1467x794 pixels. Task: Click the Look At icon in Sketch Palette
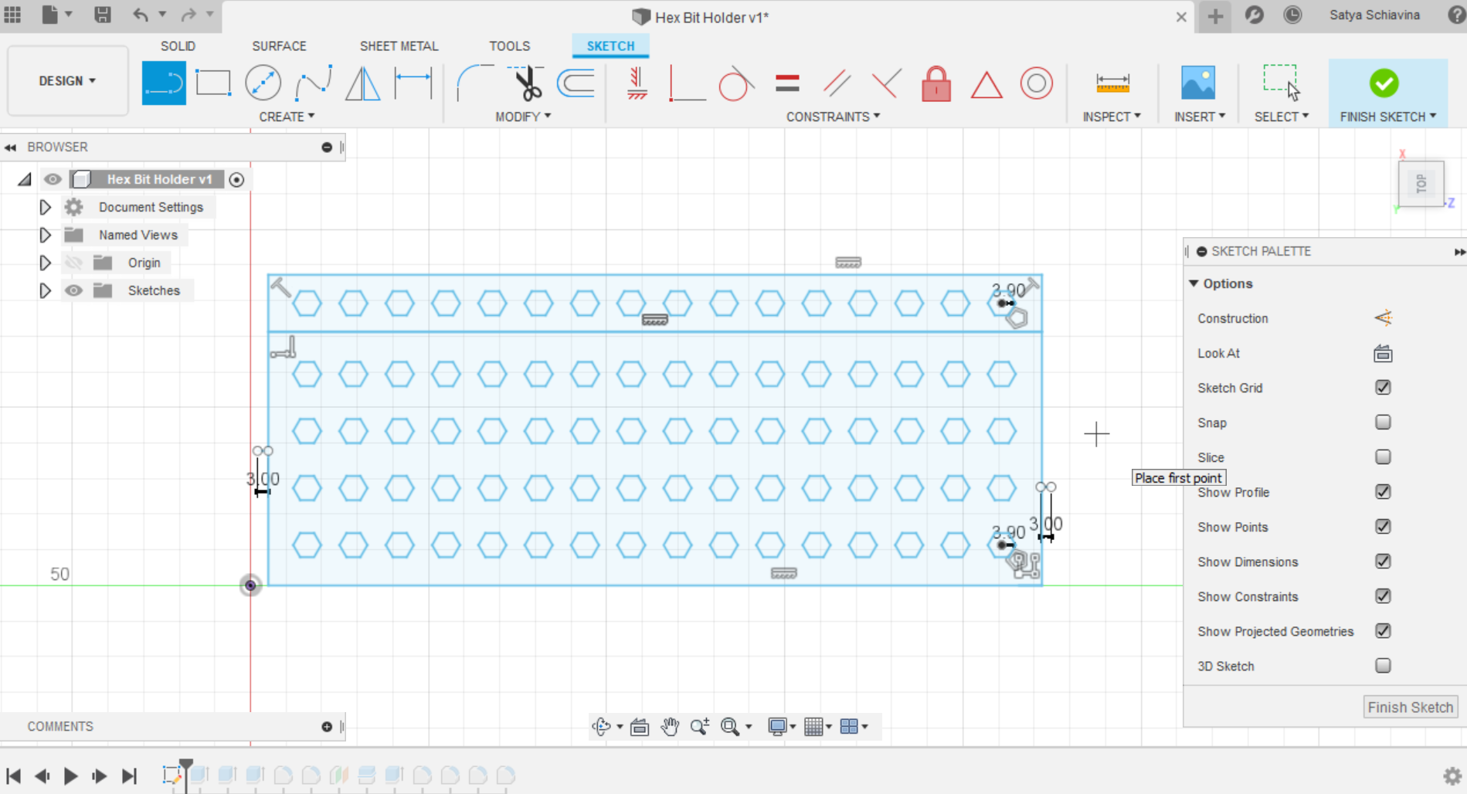(1382, 353)
